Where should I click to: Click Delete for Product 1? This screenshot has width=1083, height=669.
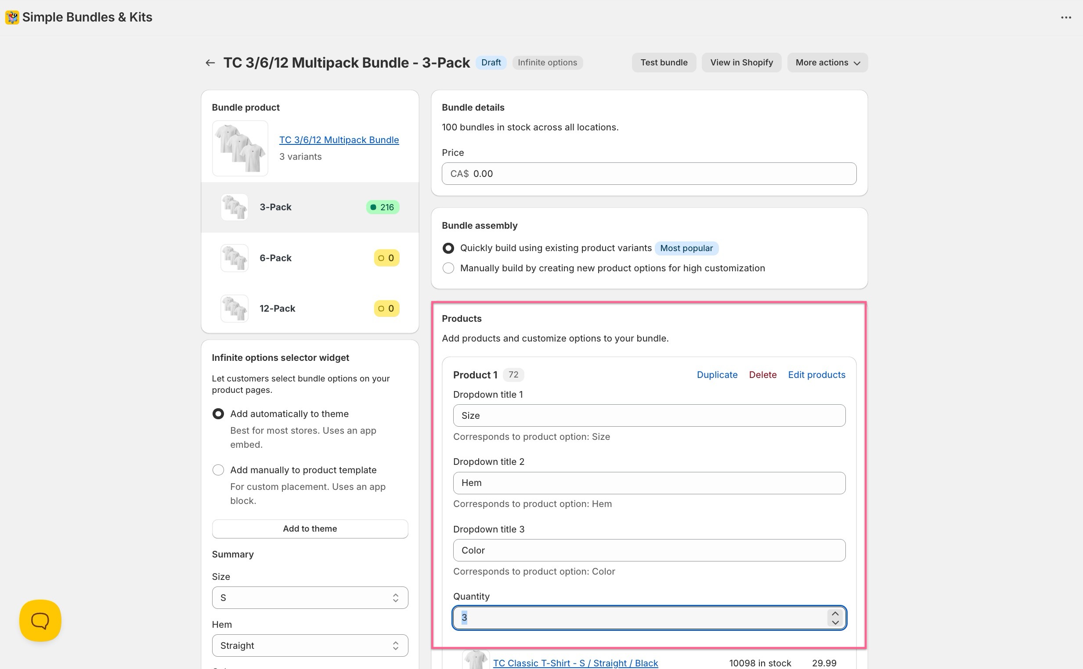point(762,375)
